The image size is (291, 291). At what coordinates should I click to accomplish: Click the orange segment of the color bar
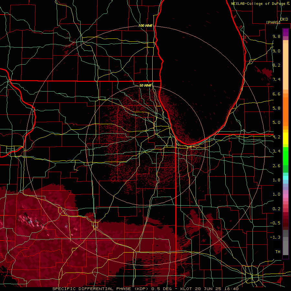(x=286, y=112)
